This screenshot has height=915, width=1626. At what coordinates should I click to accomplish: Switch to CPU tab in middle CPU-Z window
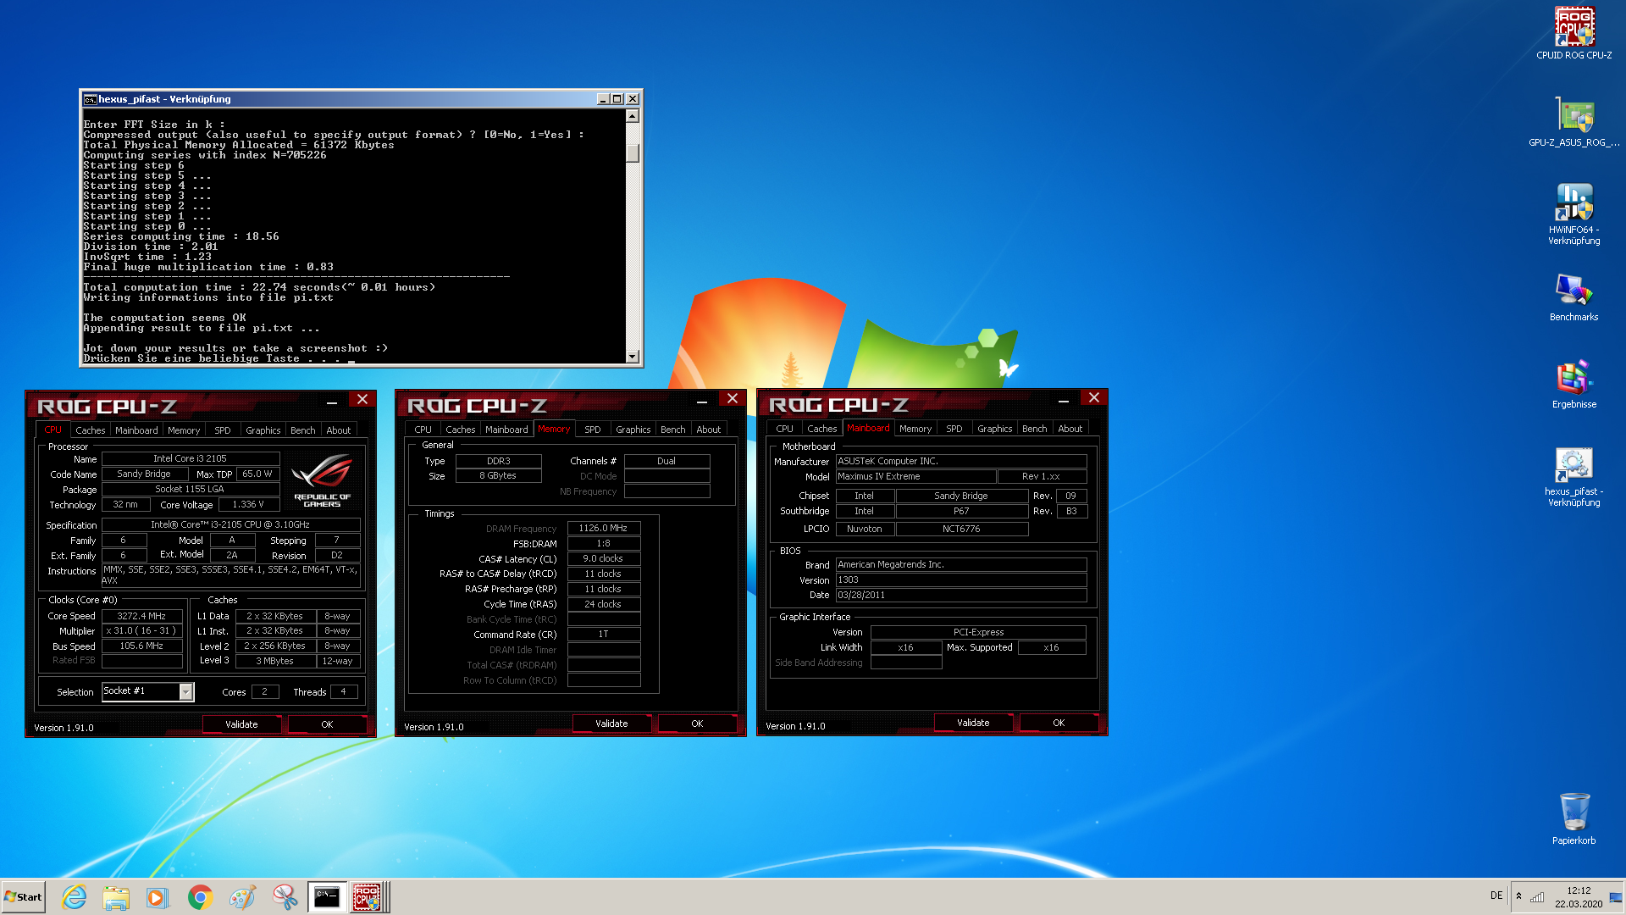[423, 430]
